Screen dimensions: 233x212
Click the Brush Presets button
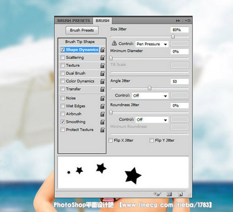tap(82, 30)
